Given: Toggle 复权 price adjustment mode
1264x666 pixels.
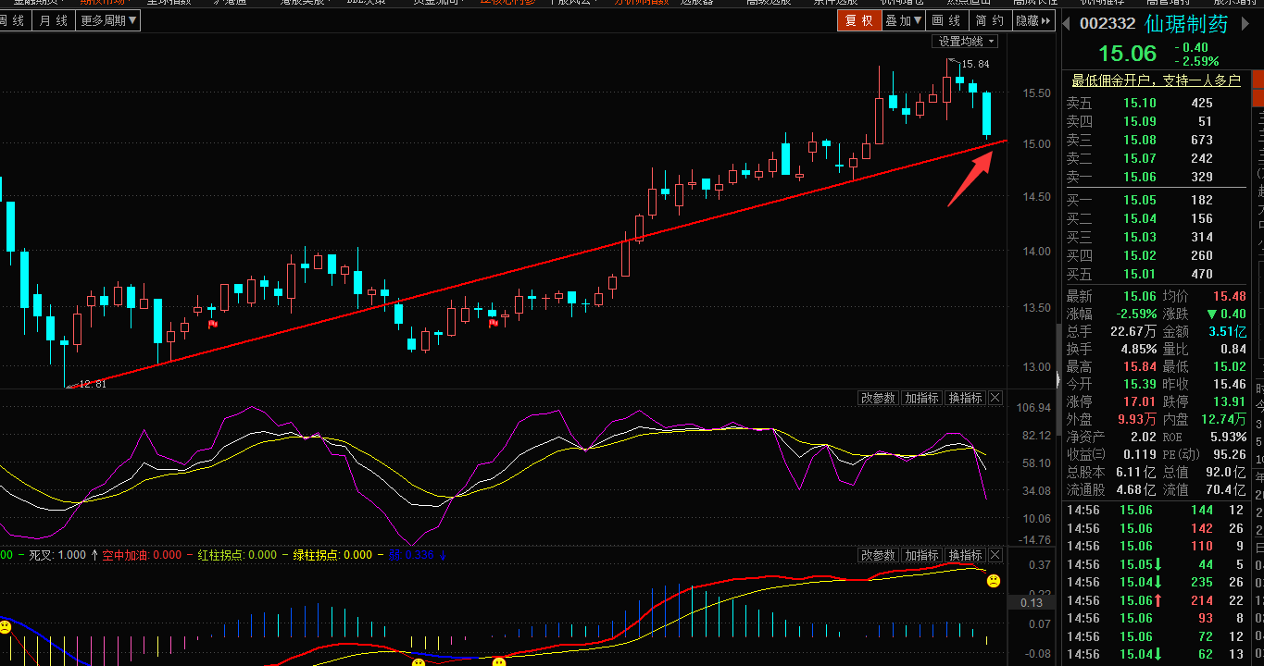Looking at the screenshot, I should 858,20.
